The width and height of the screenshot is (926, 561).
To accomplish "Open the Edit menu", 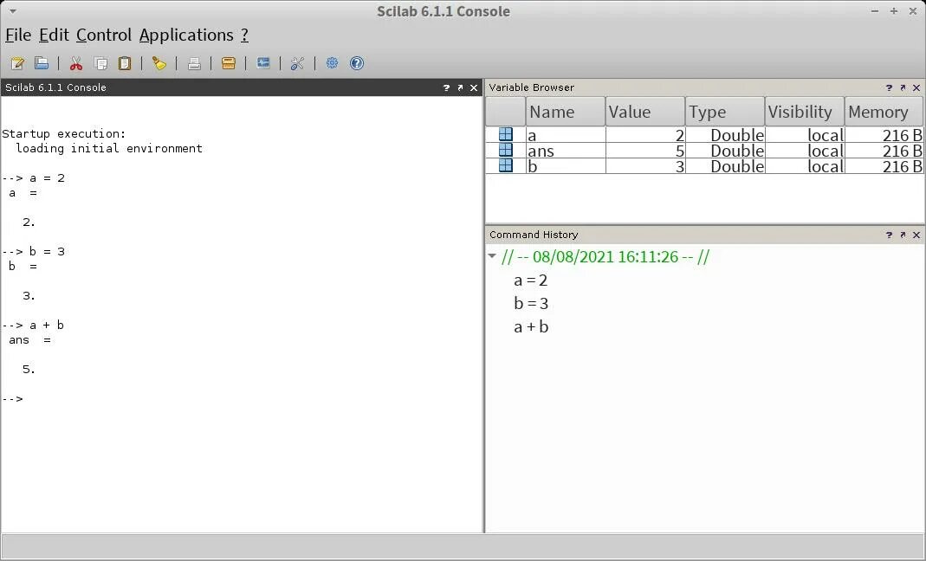I will (54, 35).
